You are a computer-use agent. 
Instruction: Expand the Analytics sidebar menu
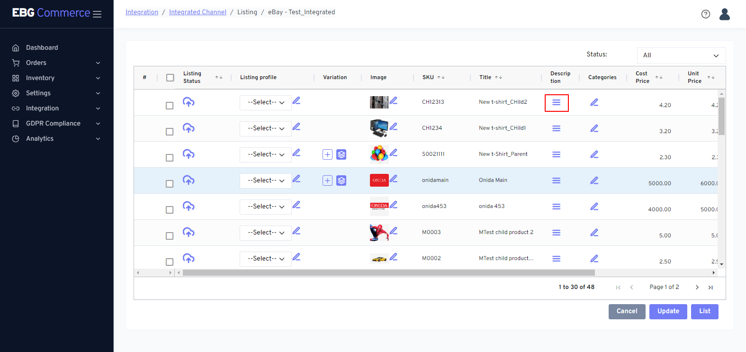(56, 139)
